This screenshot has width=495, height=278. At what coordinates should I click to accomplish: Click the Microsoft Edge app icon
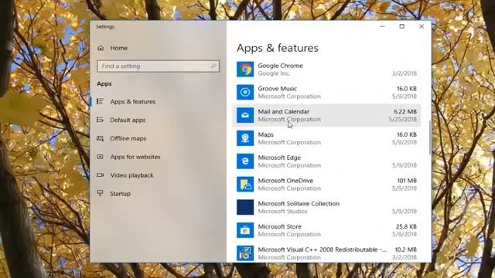245,161
